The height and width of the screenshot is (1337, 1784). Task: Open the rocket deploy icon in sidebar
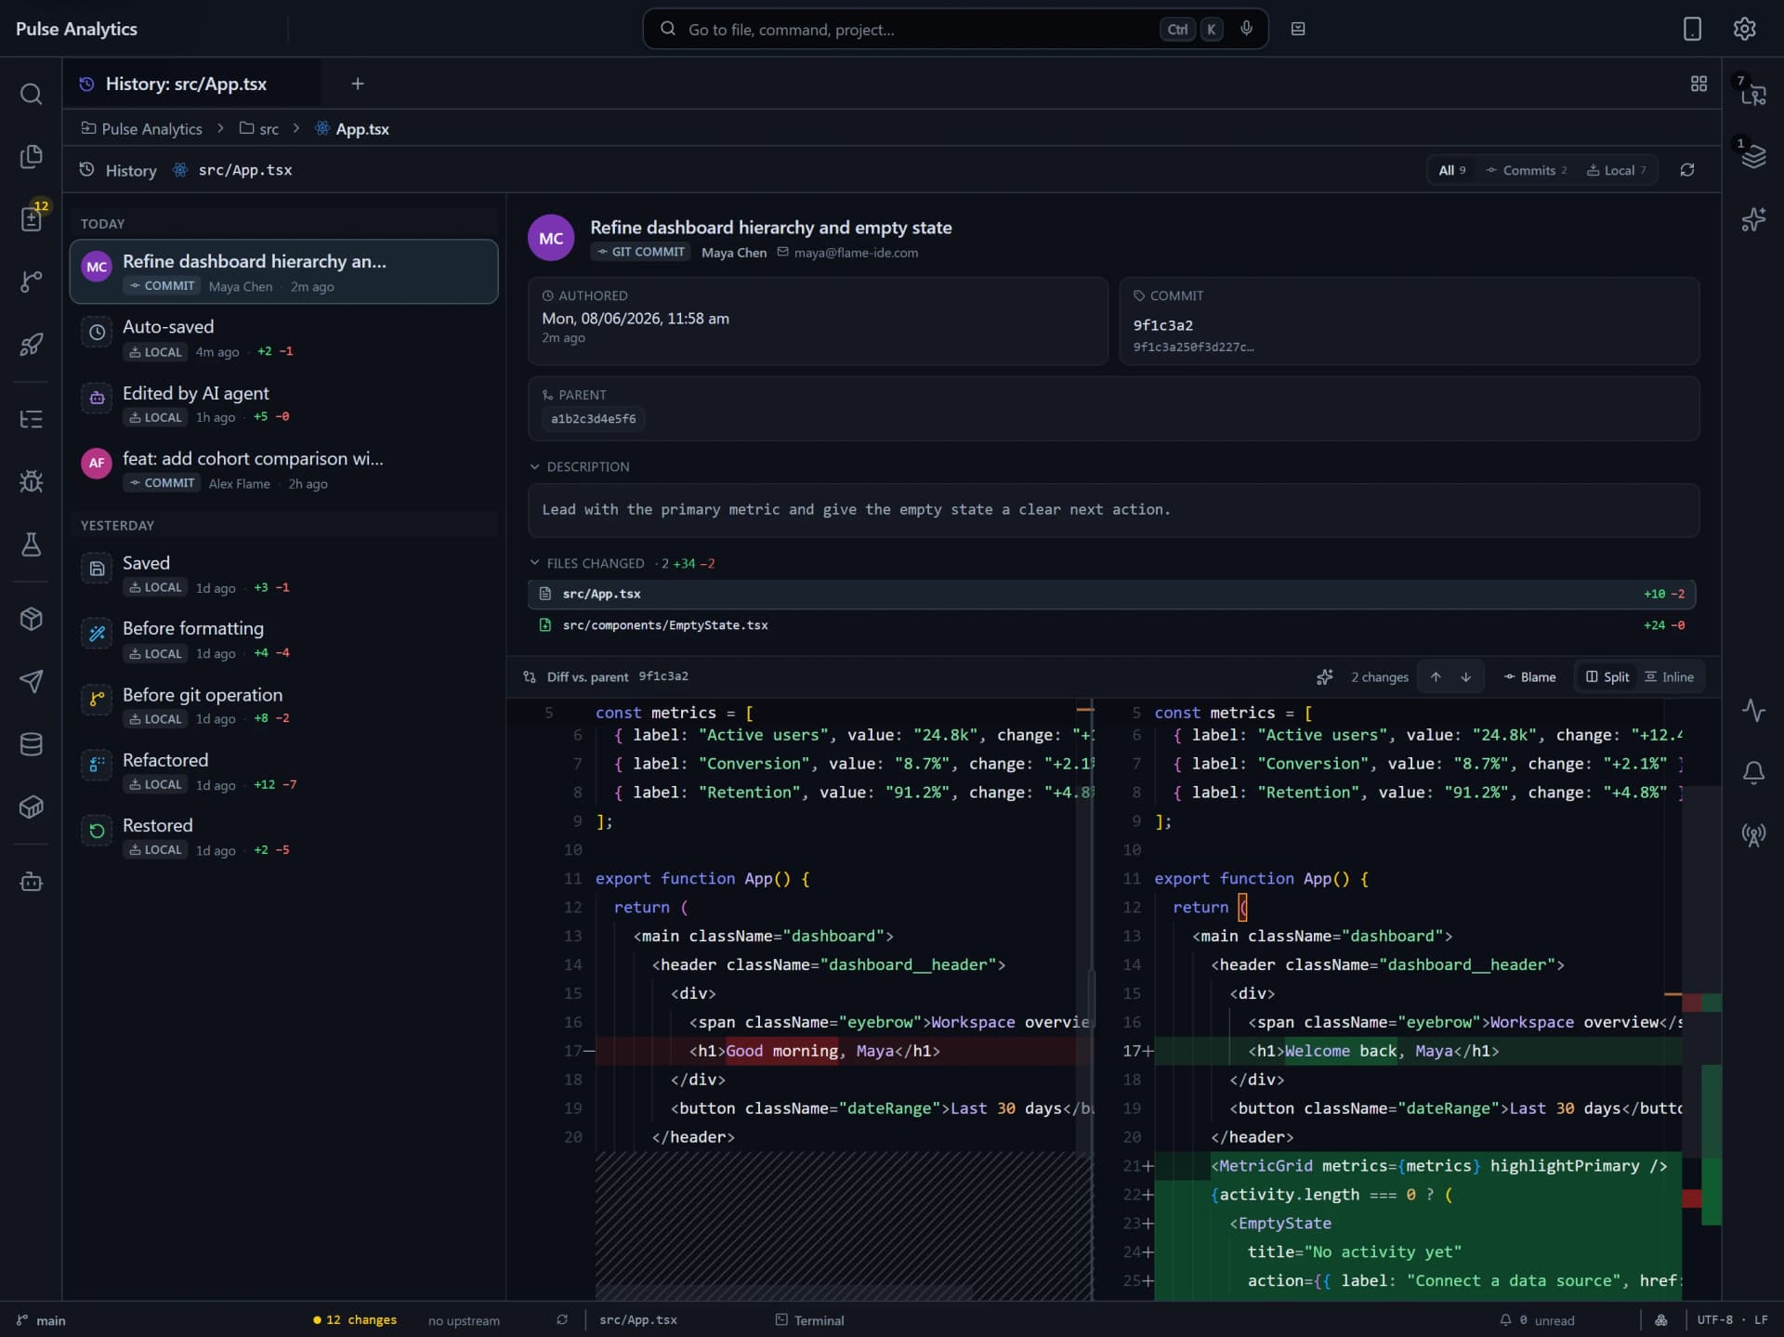[31, 344]
